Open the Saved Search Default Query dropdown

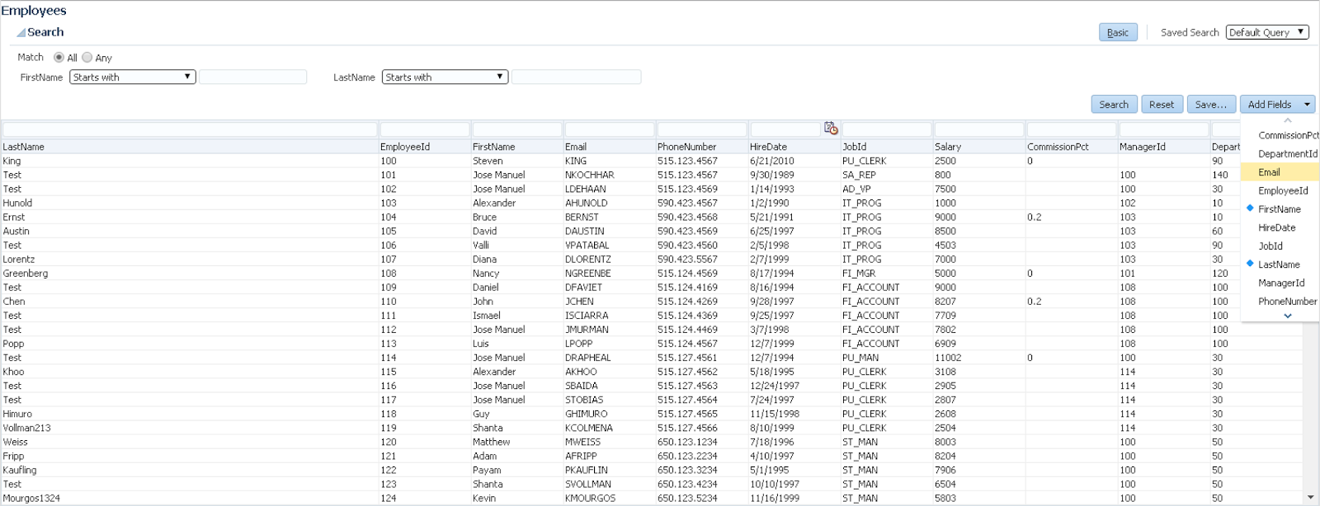(x=1267, y=32)
